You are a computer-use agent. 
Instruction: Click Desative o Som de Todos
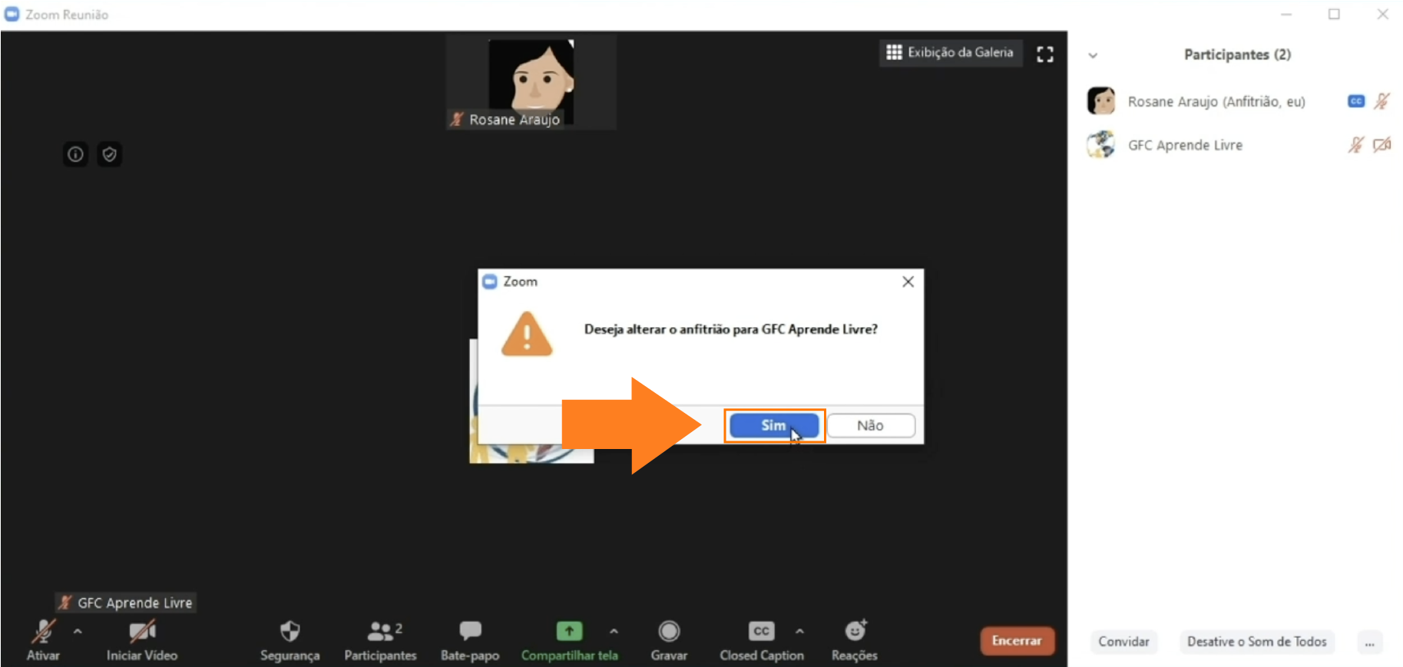tap(1256, 642)
